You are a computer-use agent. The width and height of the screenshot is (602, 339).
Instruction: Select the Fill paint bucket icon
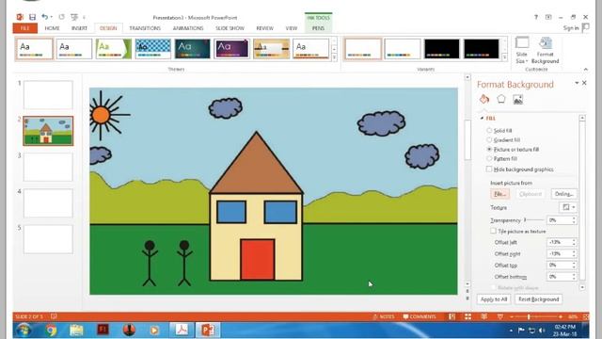coord(484,100)
